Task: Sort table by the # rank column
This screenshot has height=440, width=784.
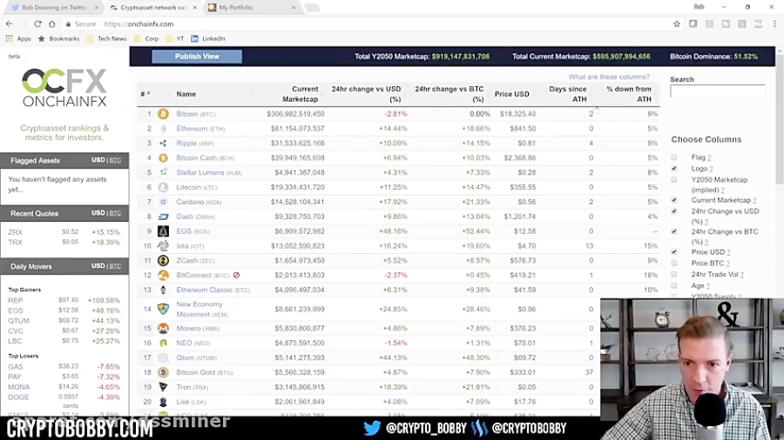Action: pyautogui.click(x=145, y=94)
